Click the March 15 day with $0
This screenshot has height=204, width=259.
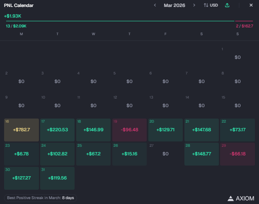click(x=238, y=105)
